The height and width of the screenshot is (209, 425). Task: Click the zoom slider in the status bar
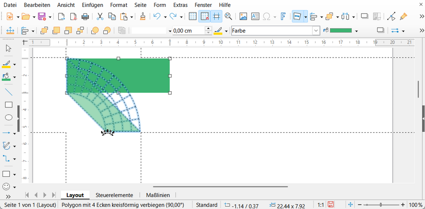tap(381, 205)
